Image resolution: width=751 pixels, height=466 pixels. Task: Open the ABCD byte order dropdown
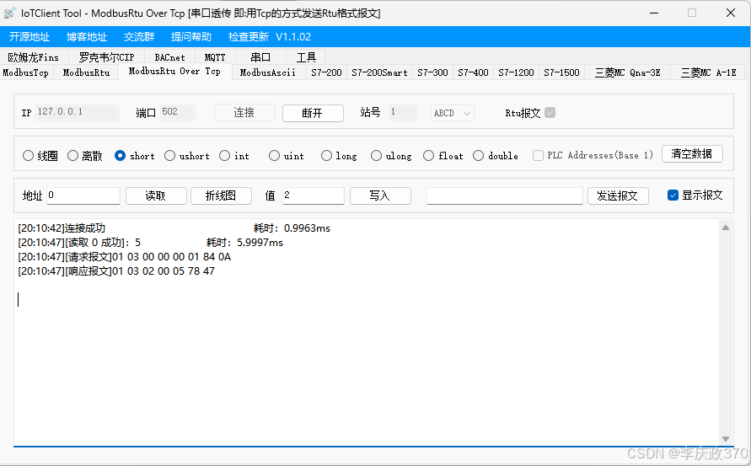tap(452, 113)
